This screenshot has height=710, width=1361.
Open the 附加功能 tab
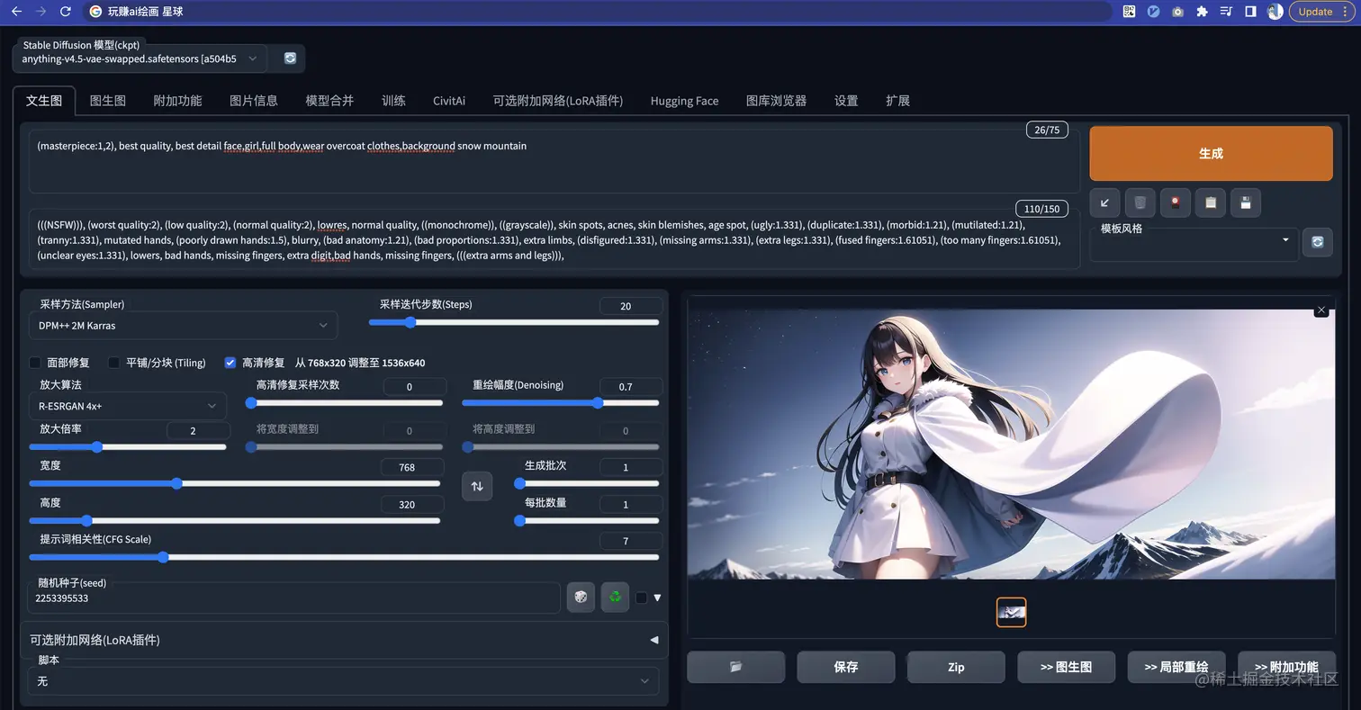point(177,101)
